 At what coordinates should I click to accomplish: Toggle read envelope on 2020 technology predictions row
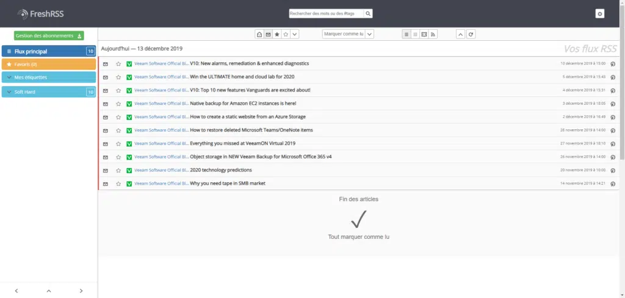[106, 170]
